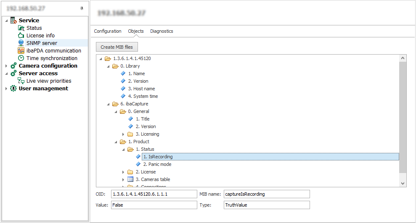Click the 3. Cameras table icon
Viewport: 416px width, 223px height.
coord(130,179)
